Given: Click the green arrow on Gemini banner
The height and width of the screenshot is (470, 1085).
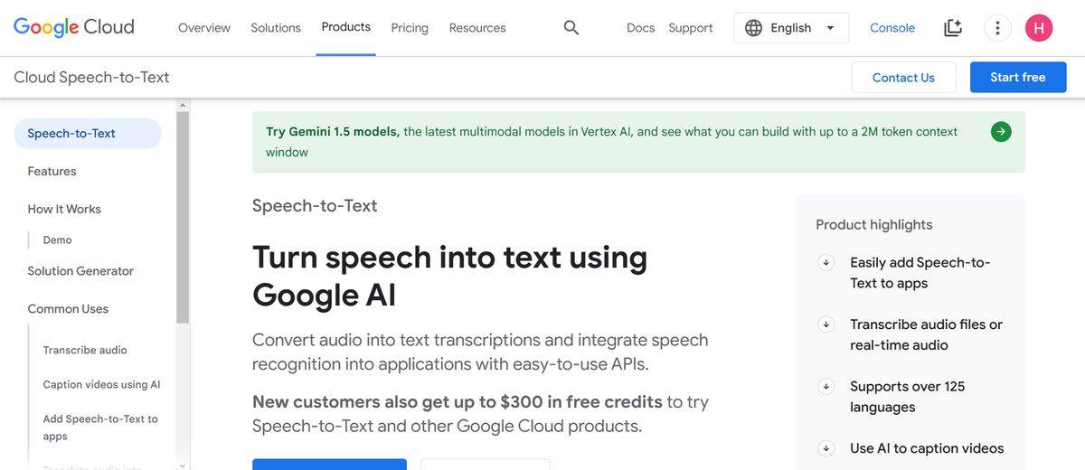Looking at the screenshot, I should pos(1001,132).
